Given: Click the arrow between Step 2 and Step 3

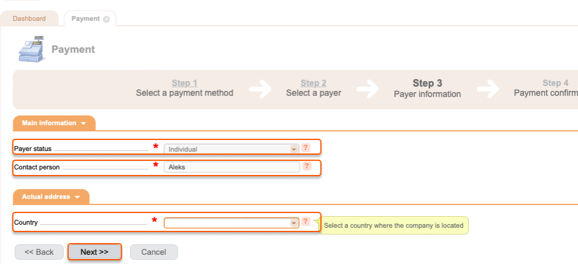Looking at the screenshot, I should (x=368, y=89).
